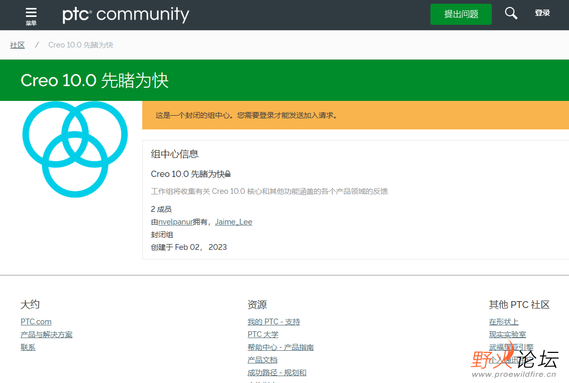The height and width of the screenshot is (383, 569).
Task: Click the three-circle group avatar
Action: coord(75,150)
